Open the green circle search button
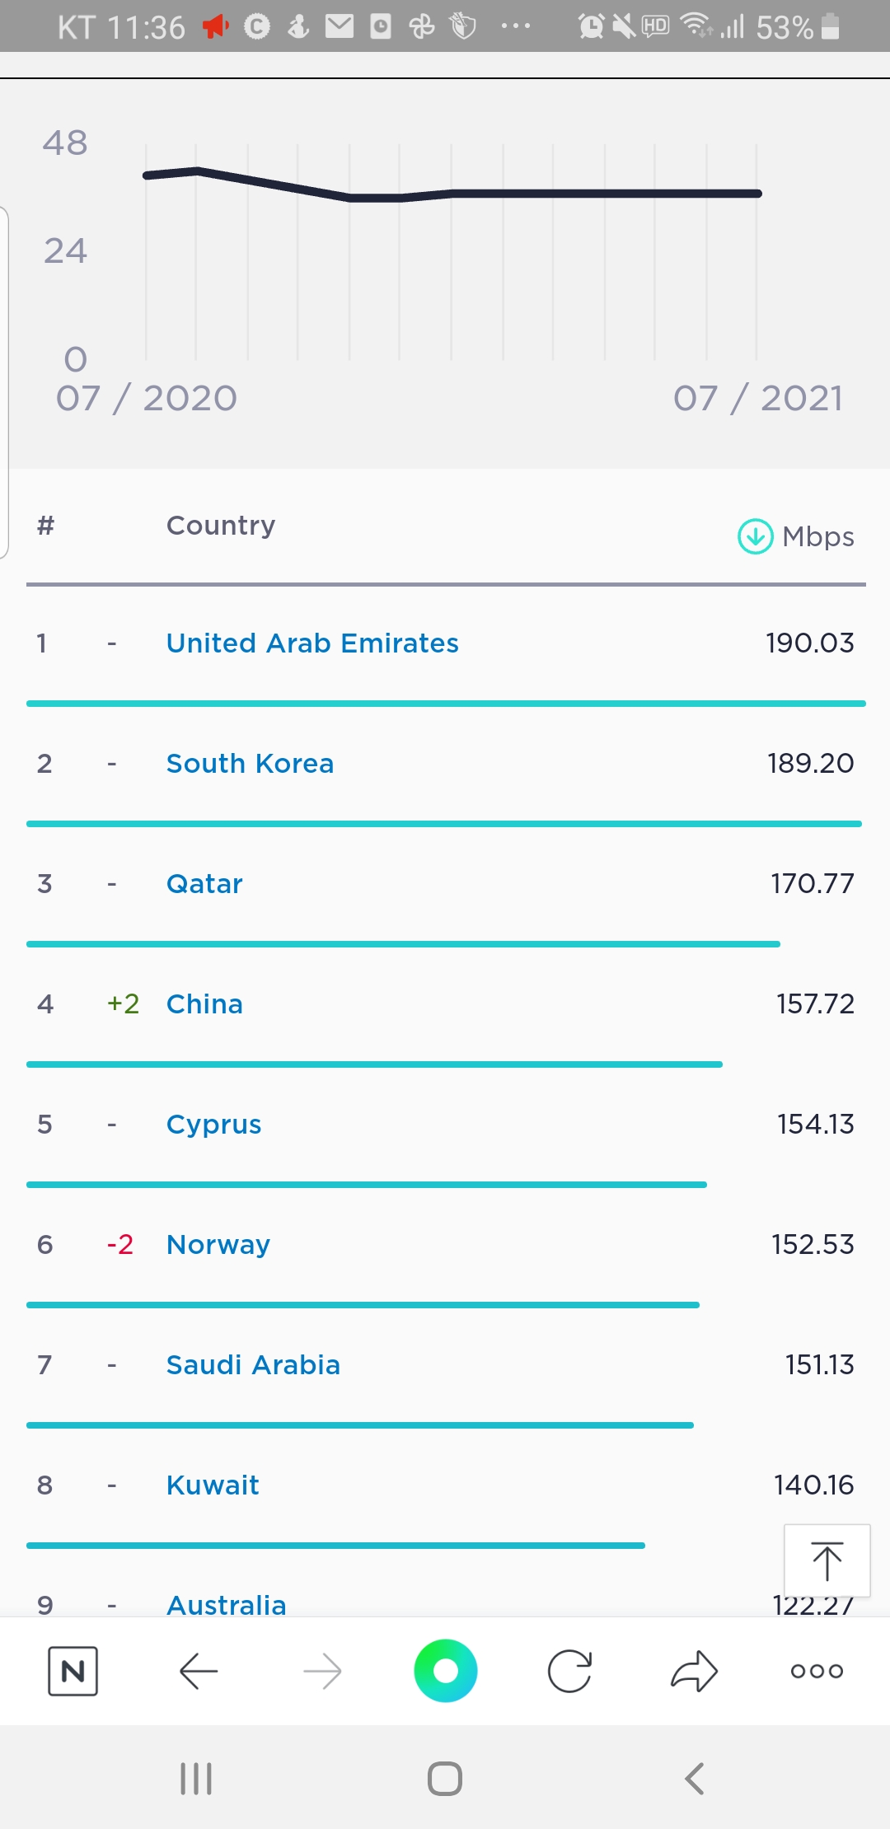Image resolution: width=890 pixels, height=1829 pixels. 445,1671
